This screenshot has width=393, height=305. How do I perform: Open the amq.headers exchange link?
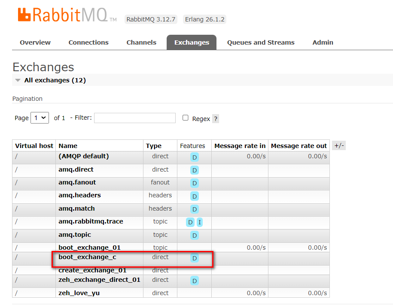[79, 195]
